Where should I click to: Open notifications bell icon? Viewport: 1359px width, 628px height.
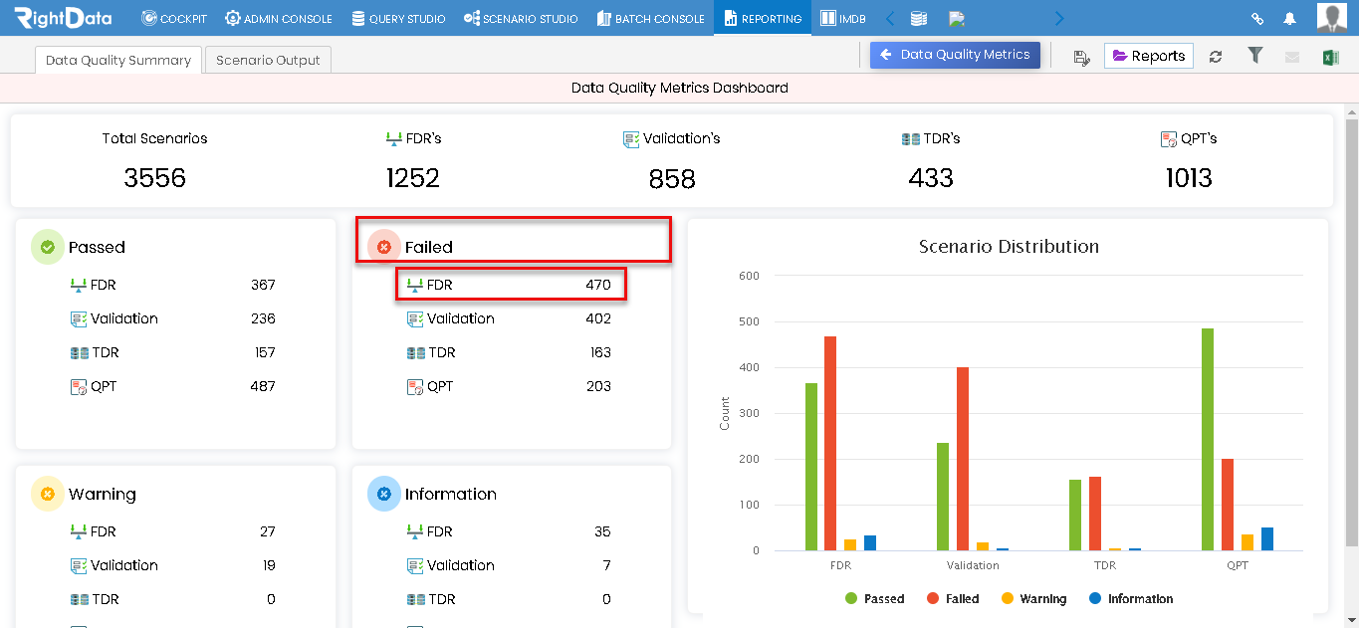pyautogui.click(x=1290, y=18)
